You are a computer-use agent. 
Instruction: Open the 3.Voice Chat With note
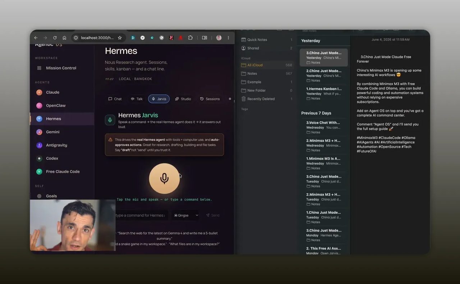[x=324, y=127]
